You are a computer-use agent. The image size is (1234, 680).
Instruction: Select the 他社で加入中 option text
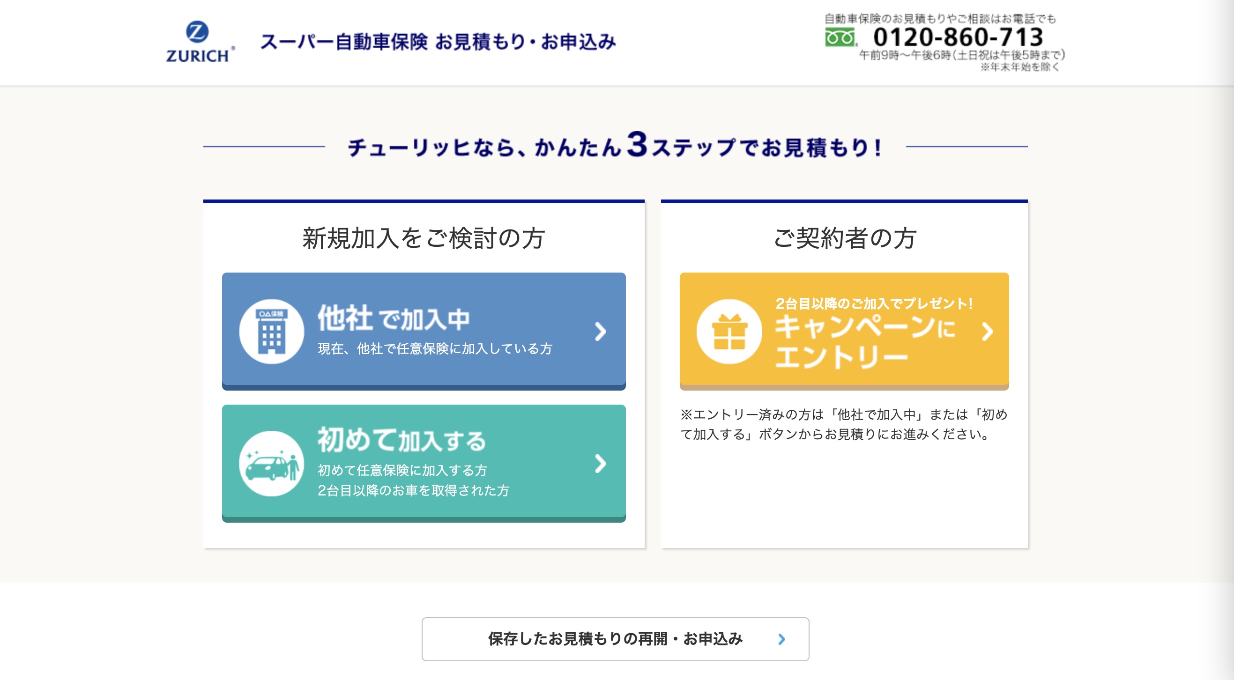394,318
